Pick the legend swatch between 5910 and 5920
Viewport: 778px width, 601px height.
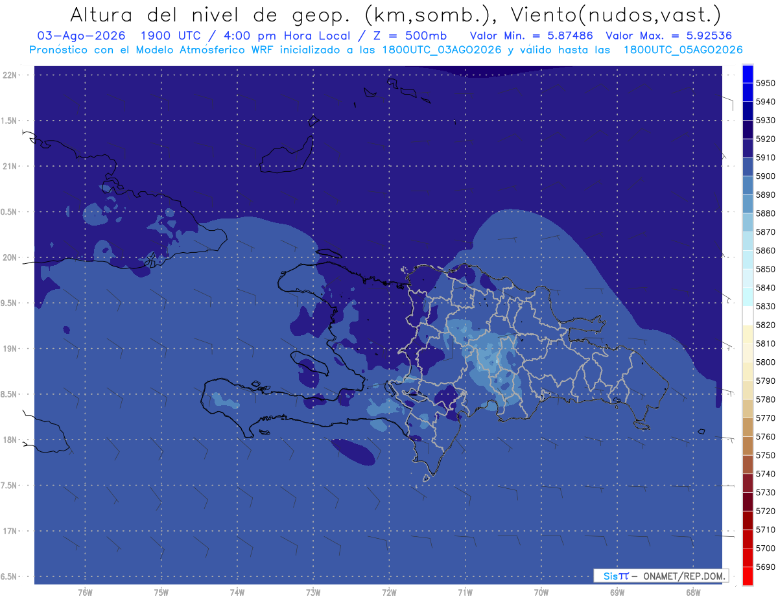(748, 148)
